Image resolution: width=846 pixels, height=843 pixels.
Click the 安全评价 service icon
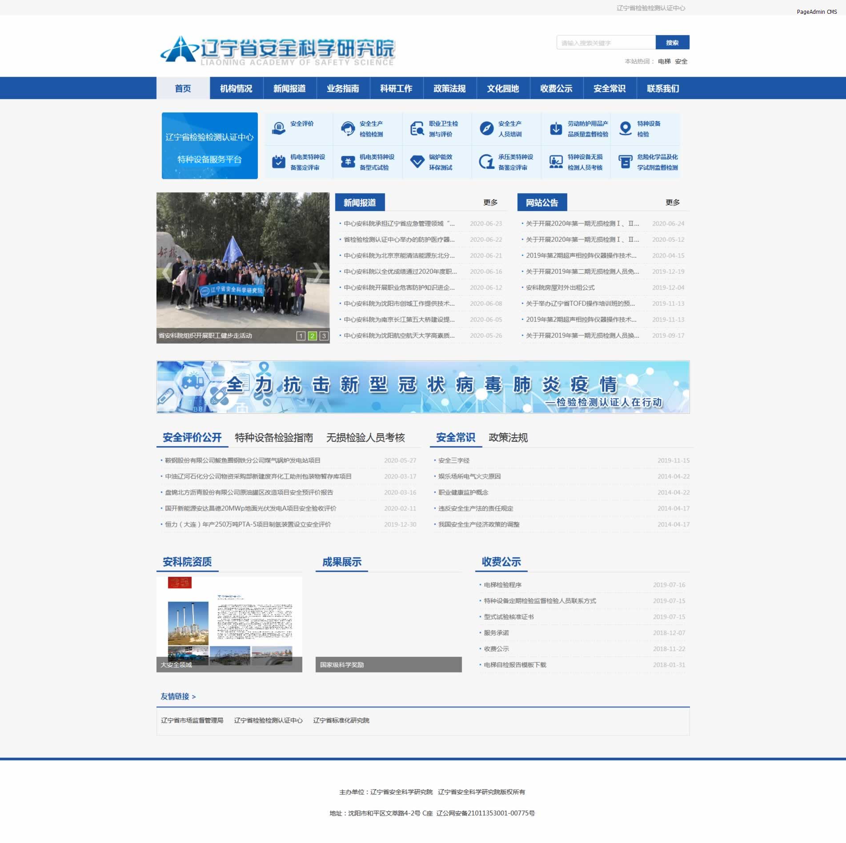(x=278, y=129)
